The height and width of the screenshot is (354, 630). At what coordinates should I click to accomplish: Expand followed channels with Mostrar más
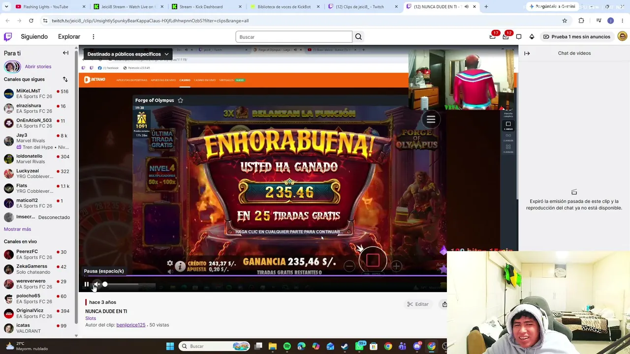point(17,229)
